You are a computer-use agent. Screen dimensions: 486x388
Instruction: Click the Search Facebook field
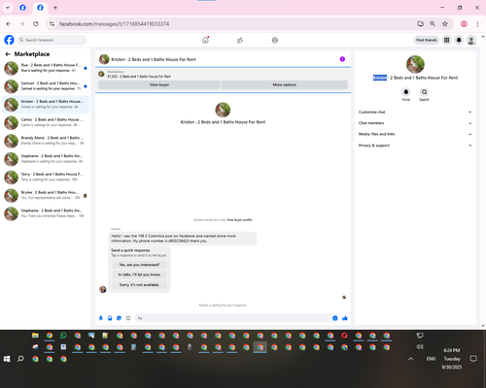click(x=52, y=40)
